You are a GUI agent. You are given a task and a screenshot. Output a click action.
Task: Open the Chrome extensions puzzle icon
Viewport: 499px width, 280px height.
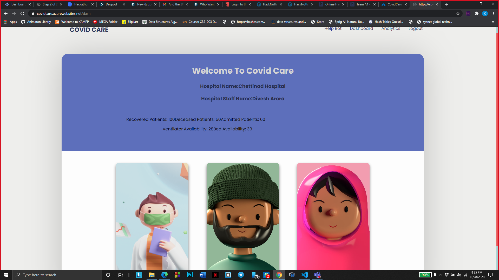click(477, 13)
